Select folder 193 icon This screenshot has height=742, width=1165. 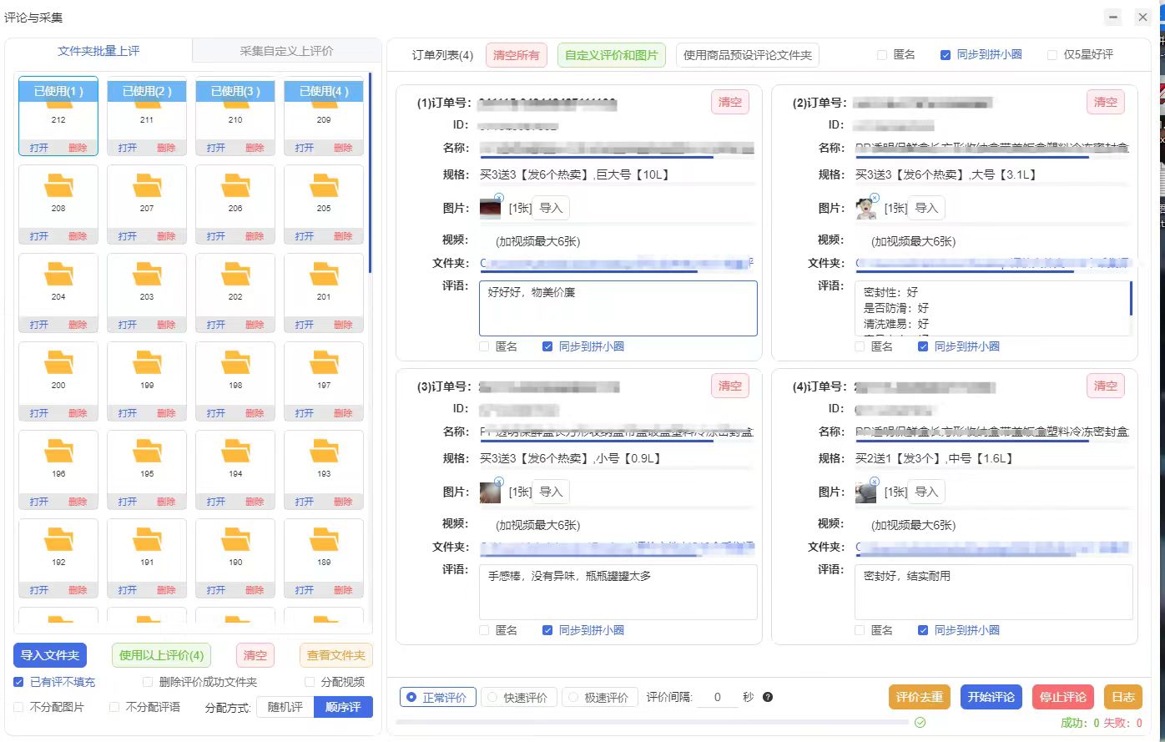[324, 451]
